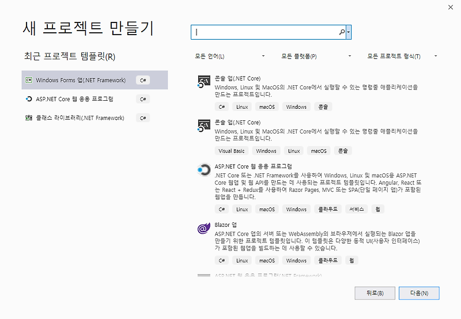The width and height of the screenshot is (461, 319).
Task: Click the Windows tag under Blazor 앱
Action: point(296,260)
